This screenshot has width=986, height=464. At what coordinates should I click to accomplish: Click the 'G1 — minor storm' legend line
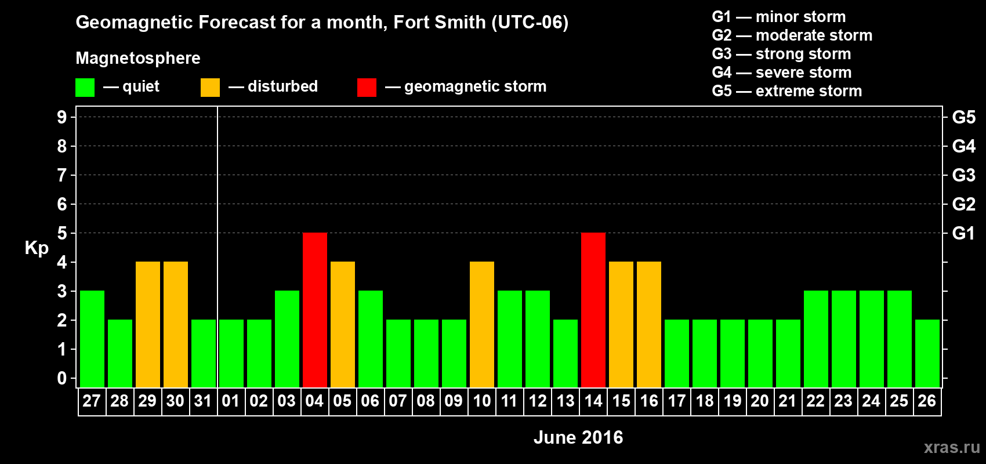click(x=779, y=17)
